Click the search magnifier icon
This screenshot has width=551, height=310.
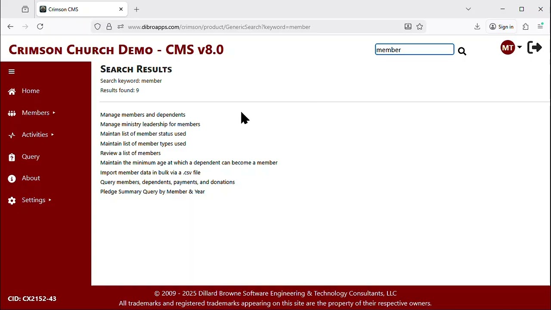click(462, 51)
